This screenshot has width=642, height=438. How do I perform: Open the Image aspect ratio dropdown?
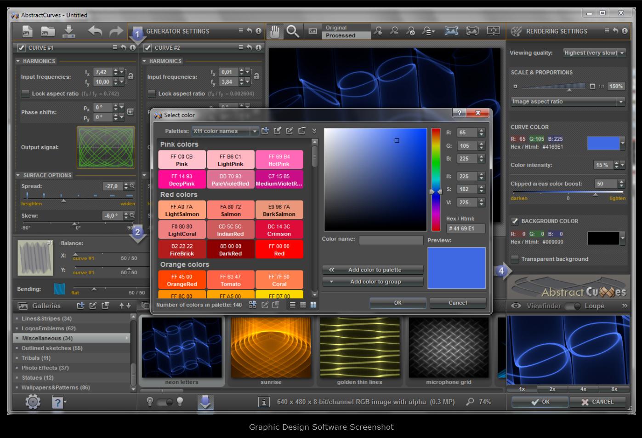568,102
